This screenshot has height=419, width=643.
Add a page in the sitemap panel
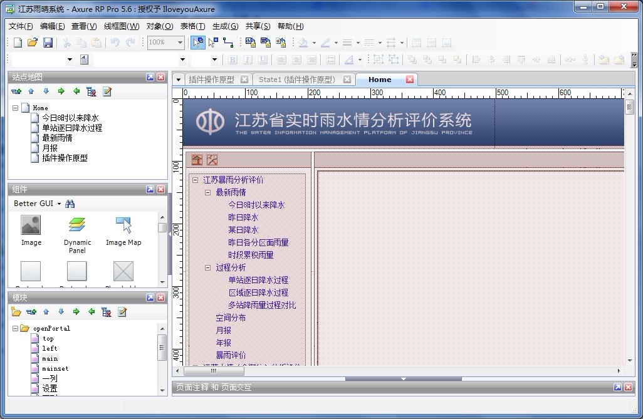[x=16, y=91]
